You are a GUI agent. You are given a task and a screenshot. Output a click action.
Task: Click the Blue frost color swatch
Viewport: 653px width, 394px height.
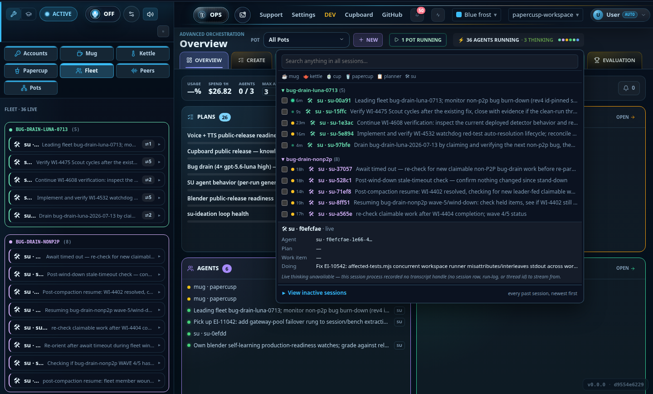click(459, 15)
